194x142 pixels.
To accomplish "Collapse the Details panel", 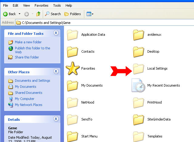I will (x=56, y=119).
